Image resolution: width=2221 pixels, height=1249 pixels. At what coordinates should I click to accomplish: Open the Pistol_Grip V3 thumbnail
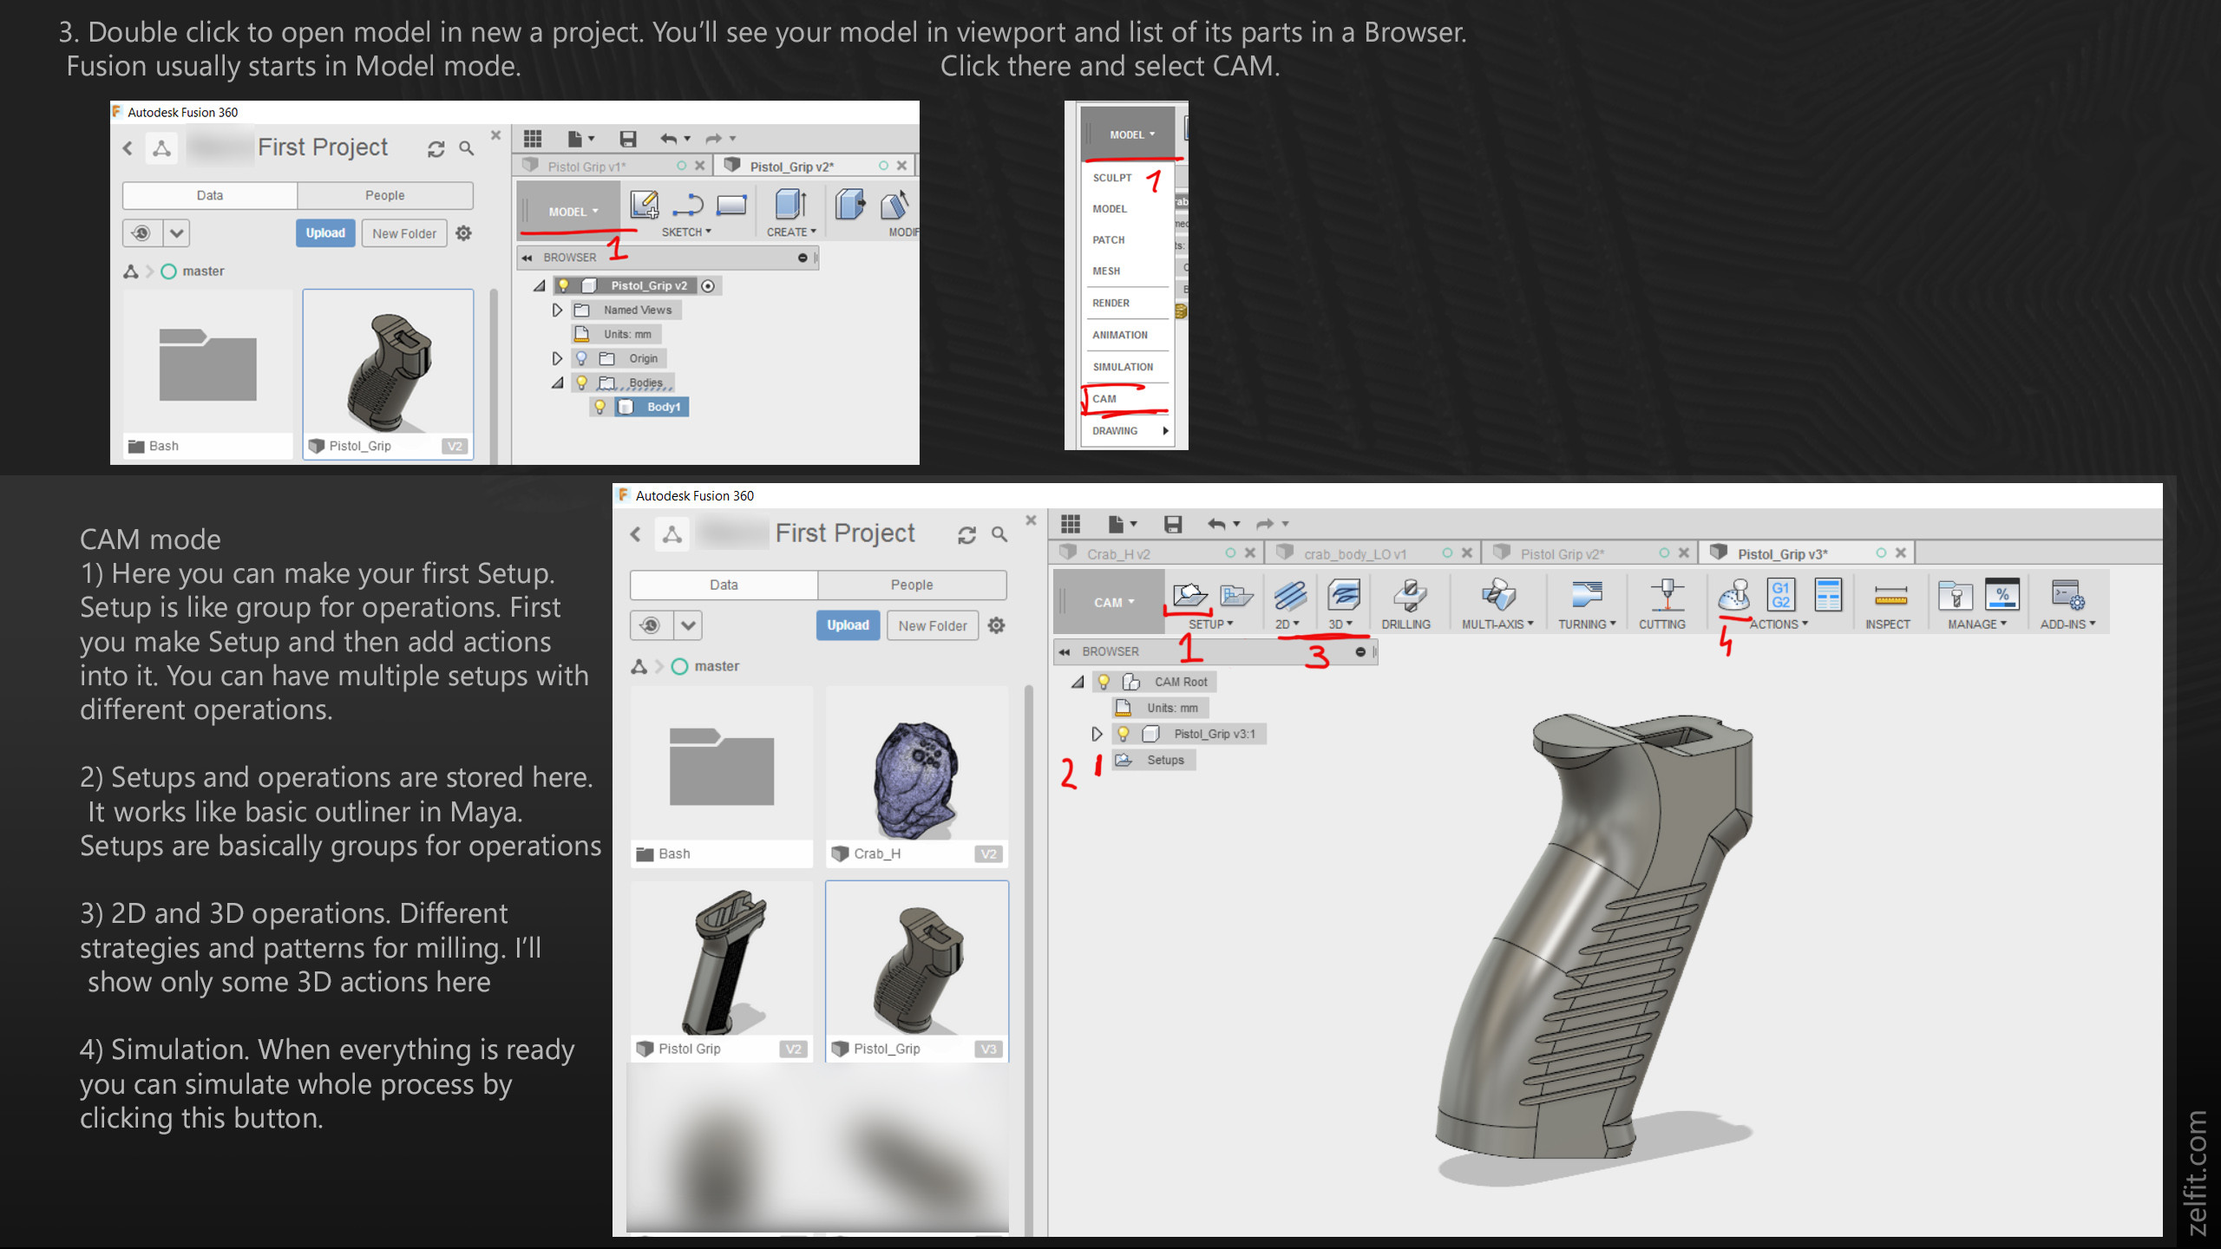tap(916, 971)
